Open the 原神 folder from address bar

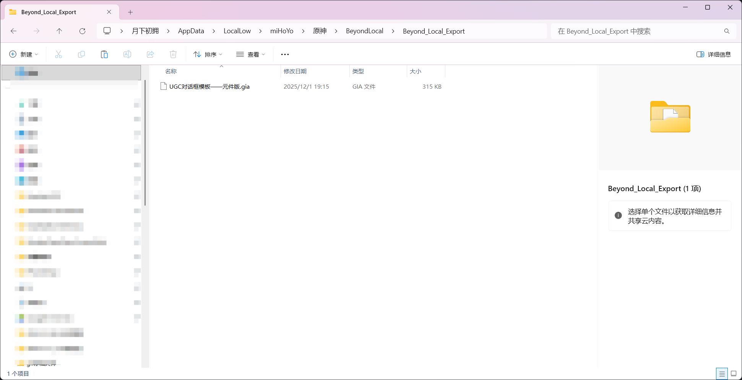pyautogui.click(x=320, y=31)
